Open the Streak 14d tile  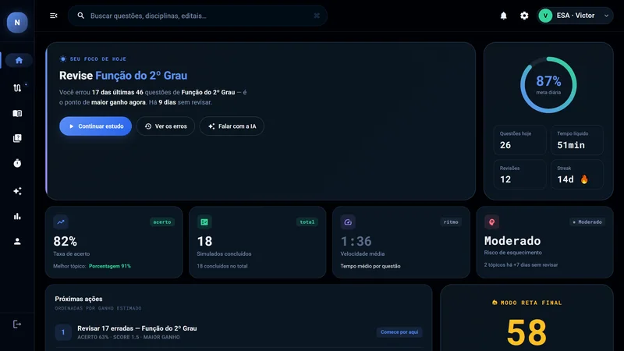coord(577,174)
